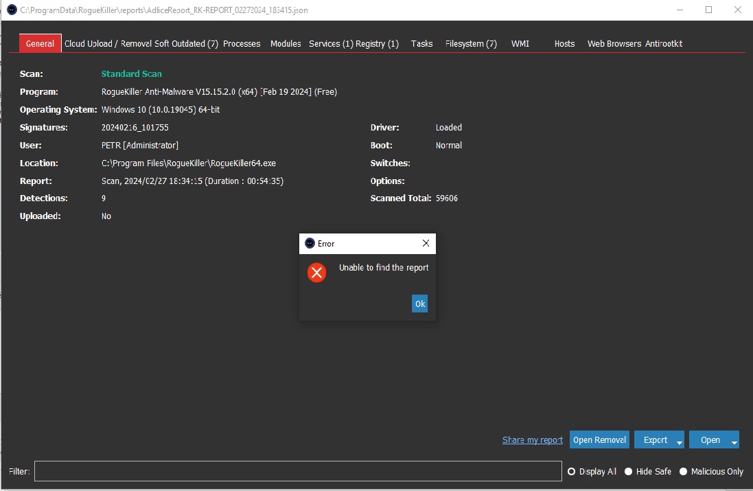Image resolution: width=753 pixels, height=491 pixels.
Task: Enable the Malicious Only filter option
Action: 683,472
